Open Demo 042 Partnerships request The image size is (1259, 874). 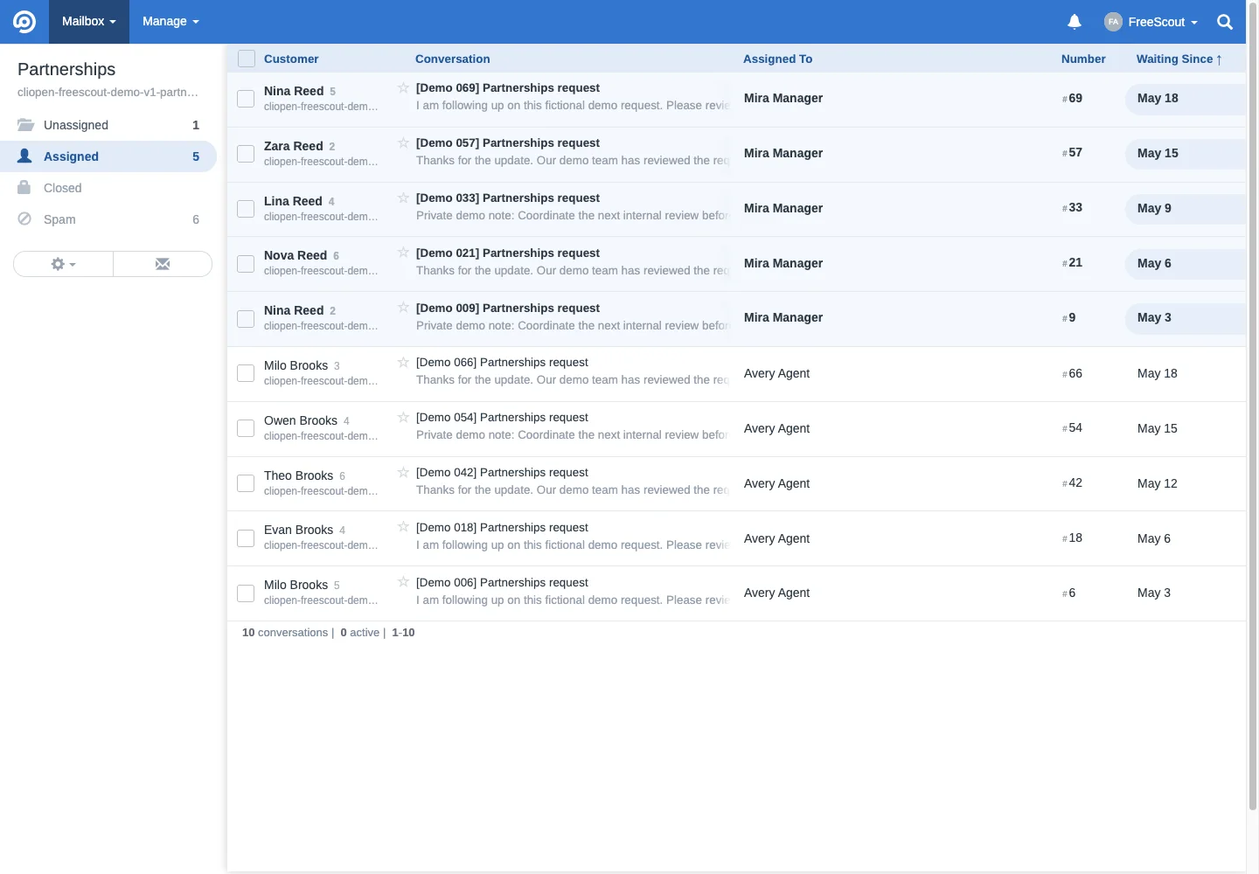(502, 472)
